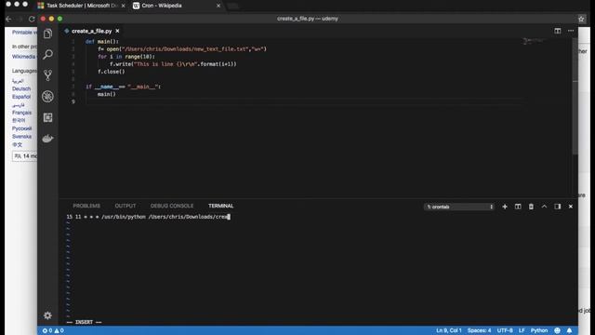The height and width of the screenshot is (335, 595).
Task: Open the Svenska language link on Wikipedia
Action: pos(21,137)
